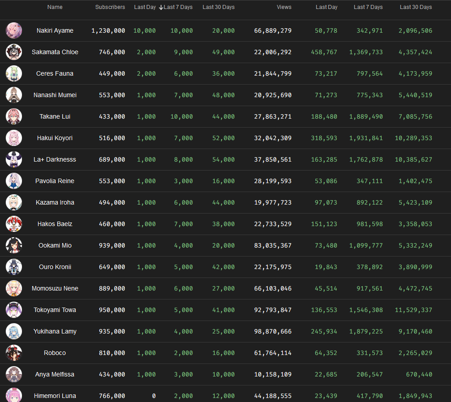
Task: Select views value 83,035,367
Action: 272,246
